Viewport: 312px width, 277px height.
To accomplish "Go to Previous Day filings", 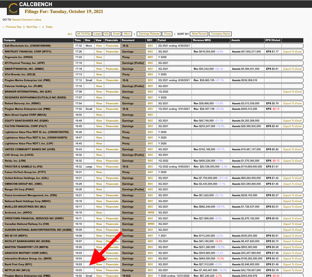I will coord(12,27).
